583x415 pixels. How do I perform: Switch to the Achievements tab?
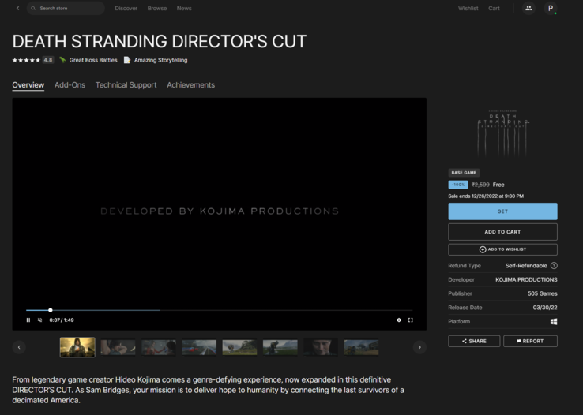point(190,85)
